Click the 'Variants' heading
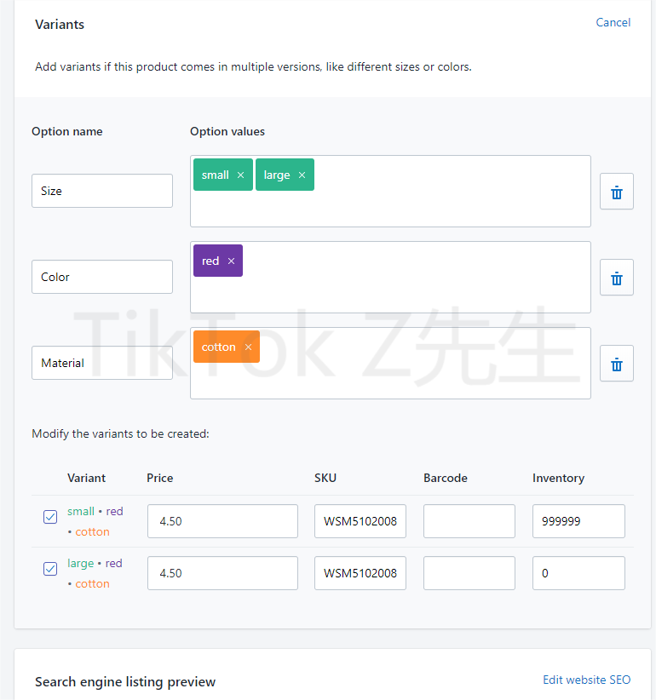The width and height of the screenshot is (656, 700). tap(60, 25)
